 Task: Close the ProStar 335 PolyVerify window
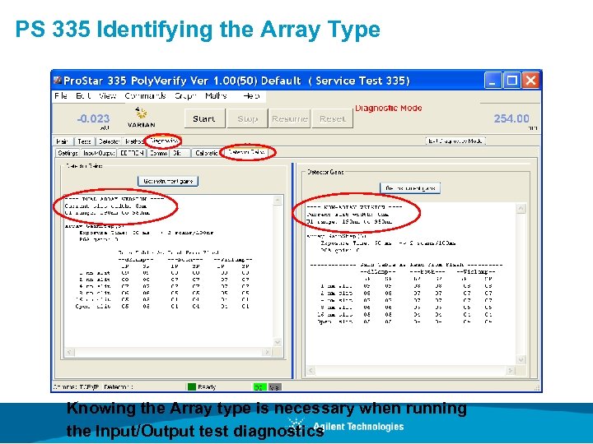[x=531, y=81]
